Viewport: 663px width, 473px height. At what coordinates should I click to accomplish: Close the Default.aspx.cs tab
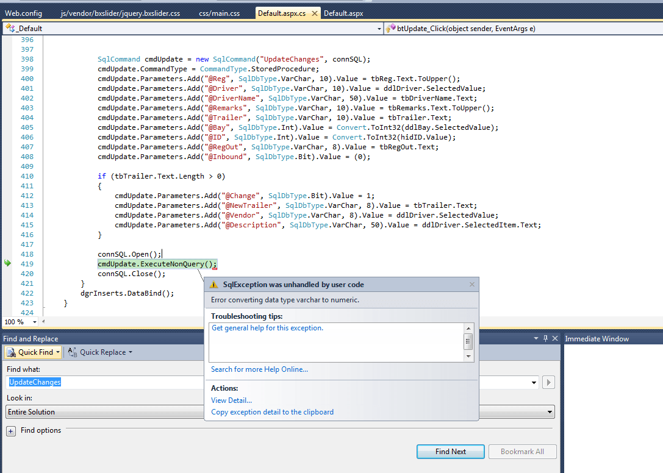click(315, 13)
